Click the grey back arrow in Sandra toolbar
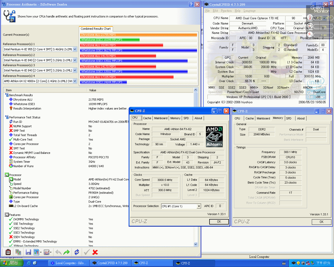The image size is (334, 267). pos(58,252)
